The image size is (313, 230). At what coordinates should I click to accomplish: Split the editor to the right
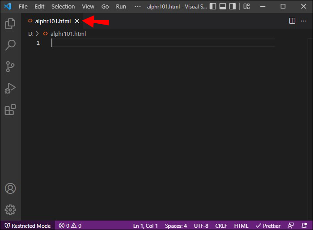[x=292, y=21]
